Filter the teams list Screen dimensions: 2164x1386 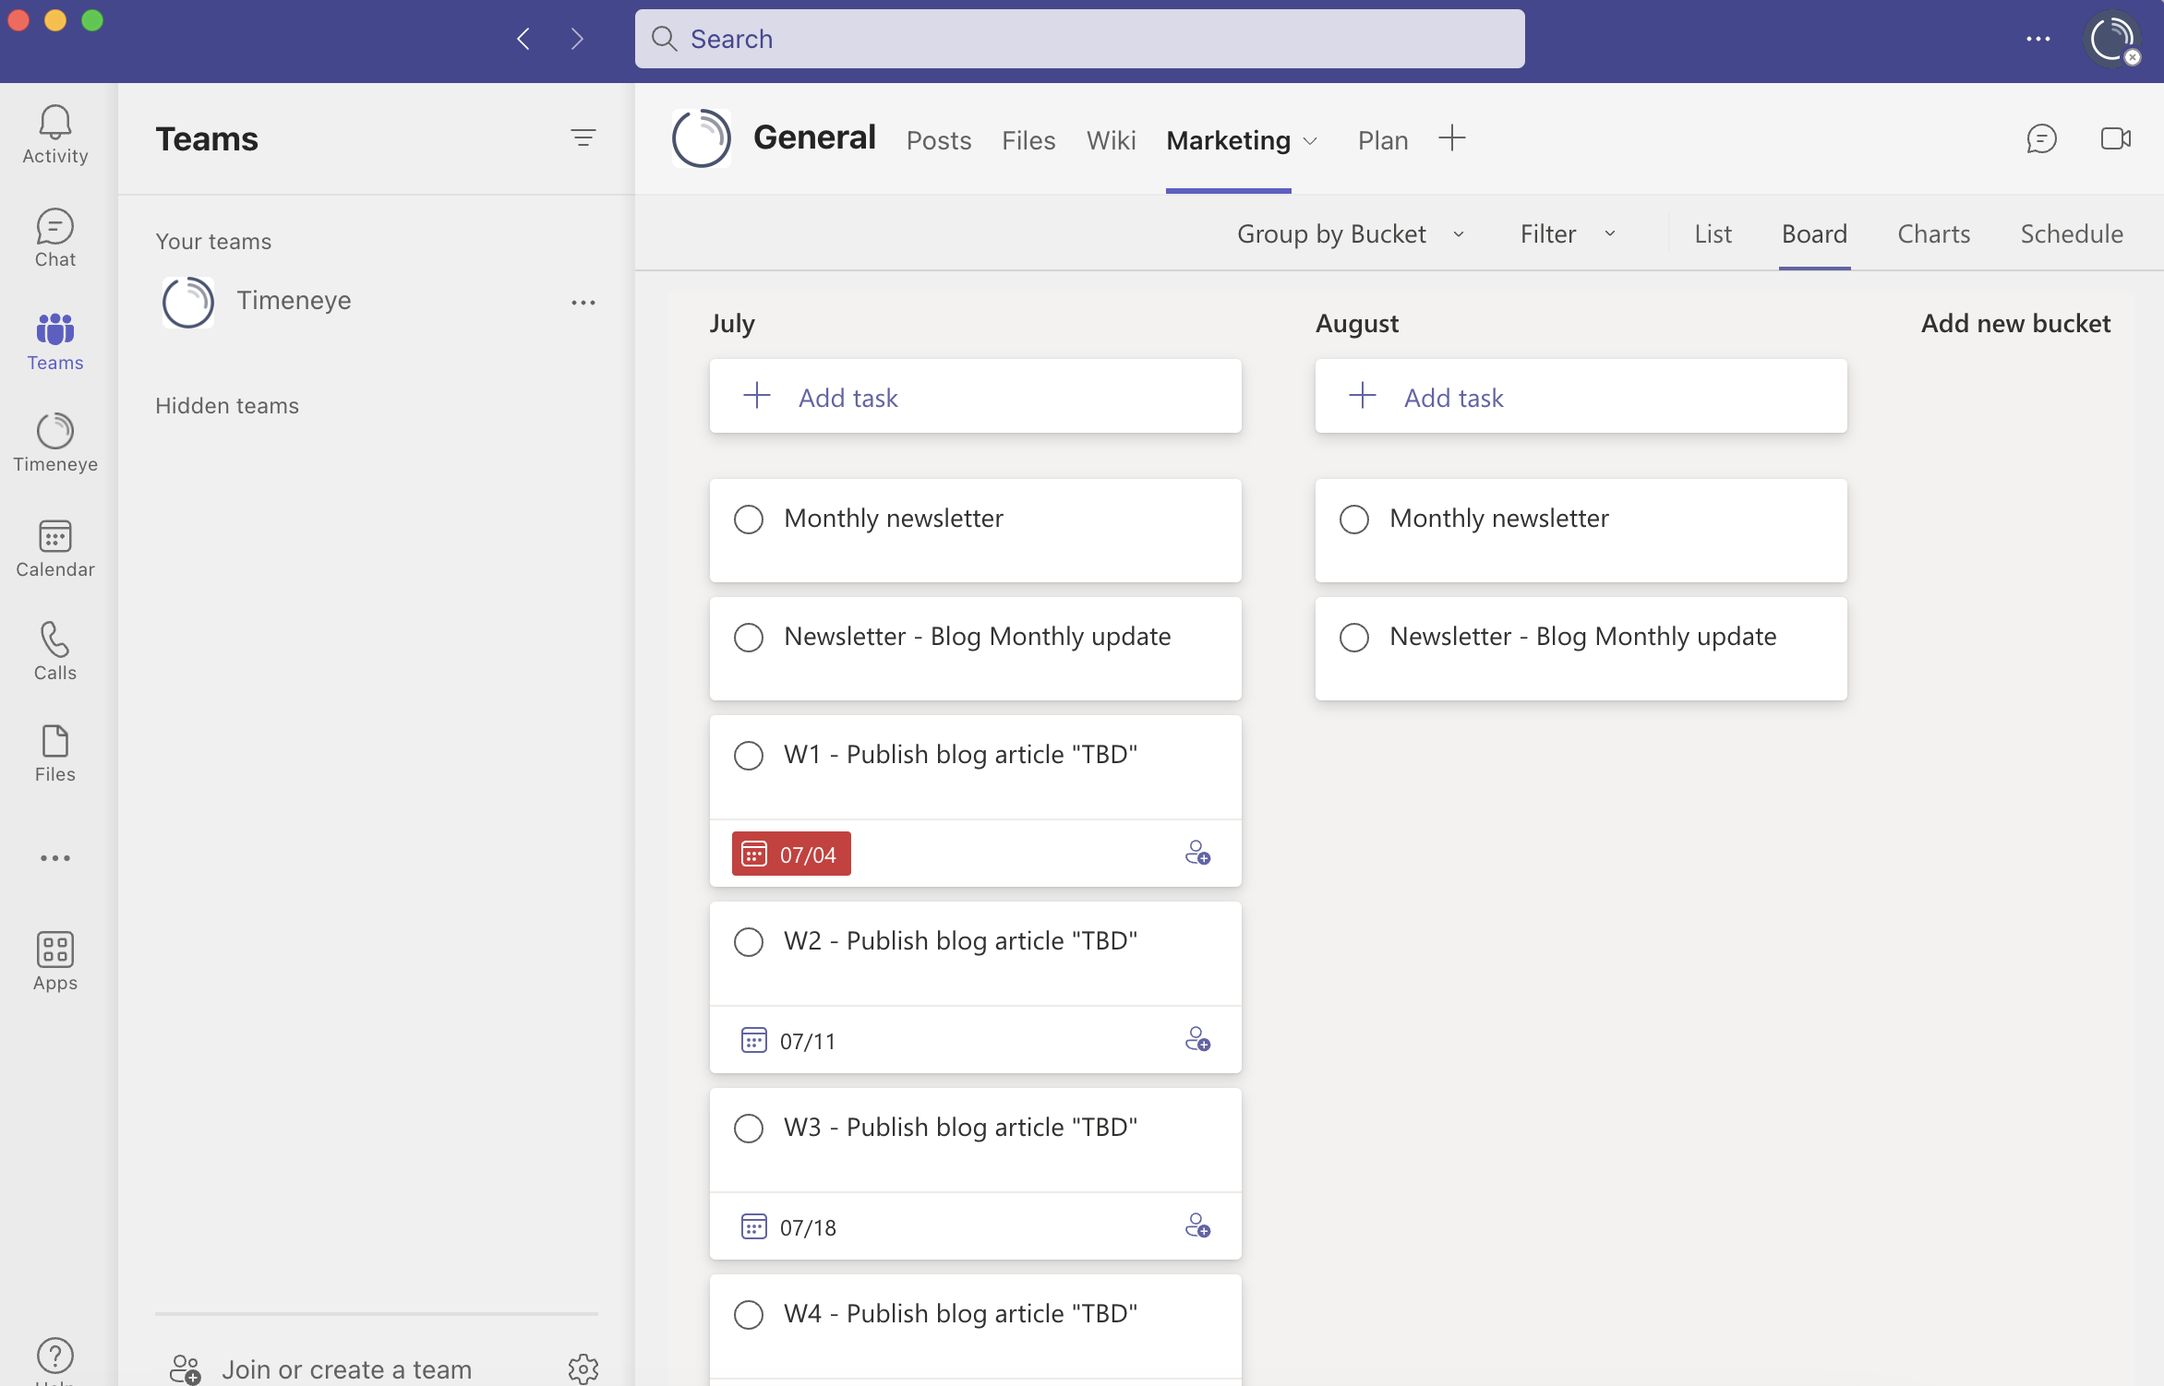[583, 138]
